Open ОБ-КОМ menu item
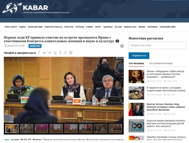The height and width of the screenshot is (143, 189). [x=118, y=27]
